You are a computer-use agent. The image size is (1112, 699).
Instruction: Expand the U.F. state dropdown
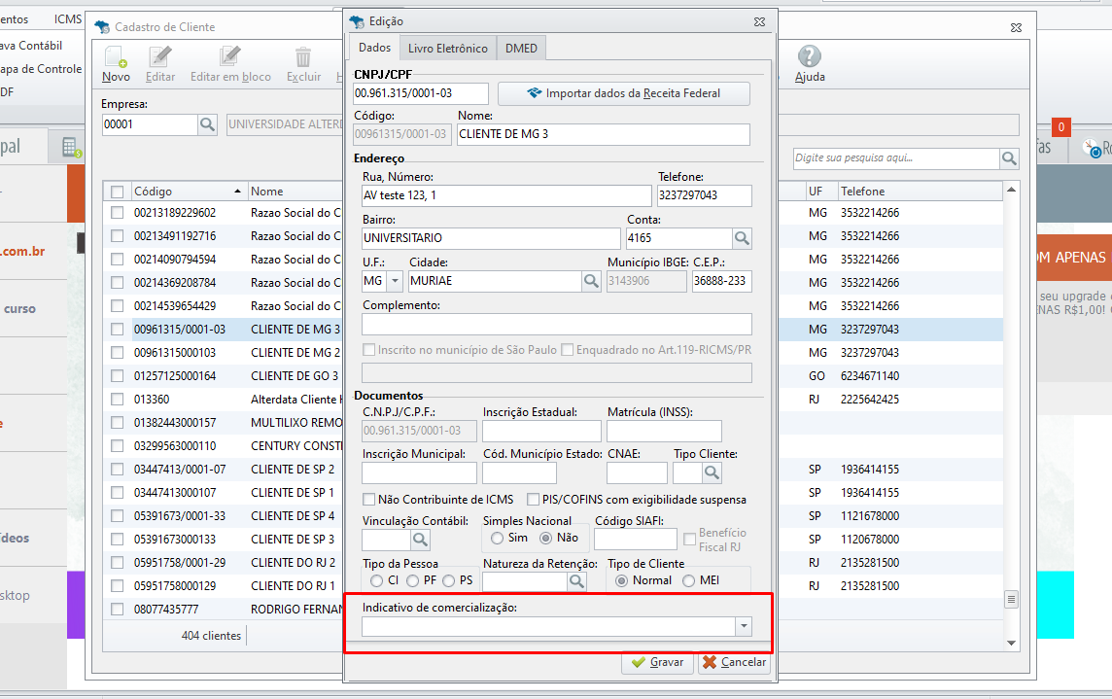pyautogui.click(x=395, y=281)
